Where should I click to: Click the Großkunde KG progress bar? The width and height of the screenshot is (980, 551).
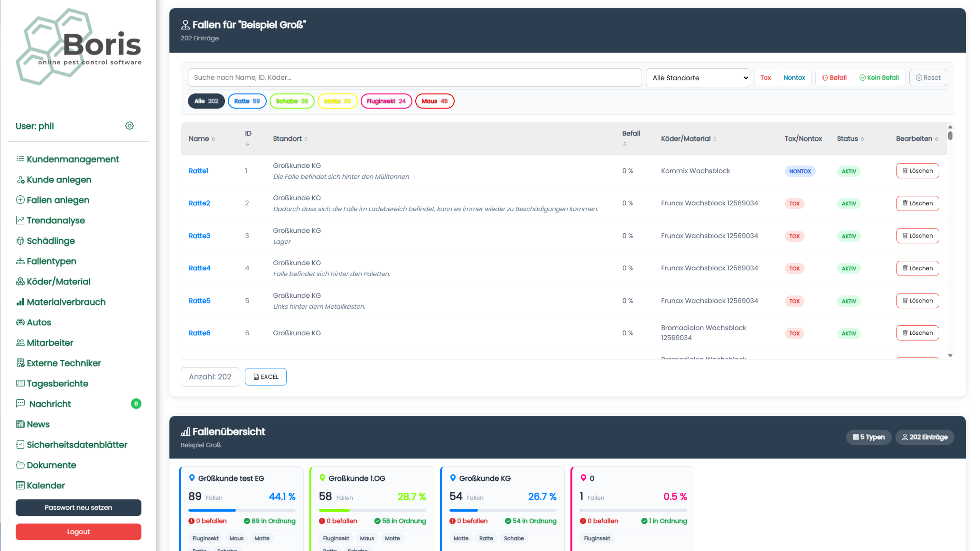503,510
